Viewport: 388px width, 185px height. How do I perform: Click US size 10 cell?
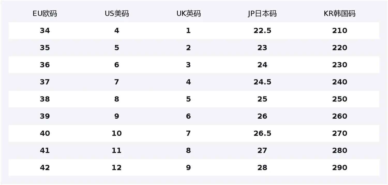pyautogui.click(x=117, y=133)
